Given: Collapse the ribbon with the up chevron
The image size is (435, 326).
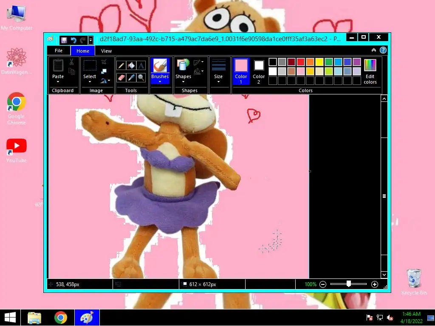Looking at the screenshot, I should click(x=374, y=50).
